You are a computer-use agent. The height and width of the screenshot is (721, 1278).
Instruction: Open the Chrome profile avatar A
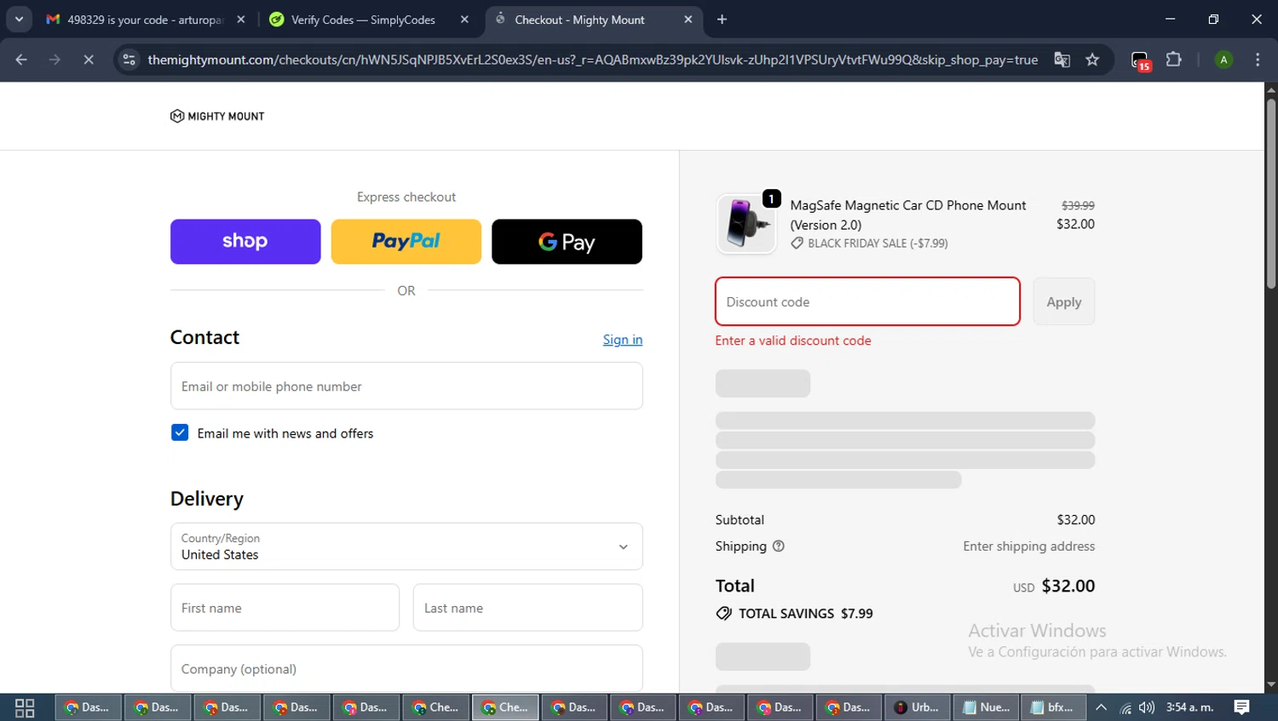pos(1223,60)
